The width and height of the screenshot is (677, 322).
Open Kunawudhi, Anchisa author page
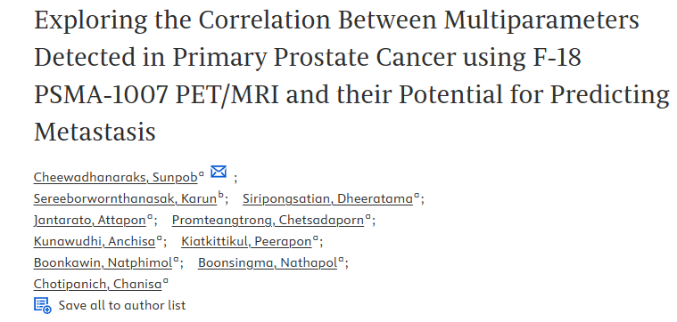coord(95,241)
